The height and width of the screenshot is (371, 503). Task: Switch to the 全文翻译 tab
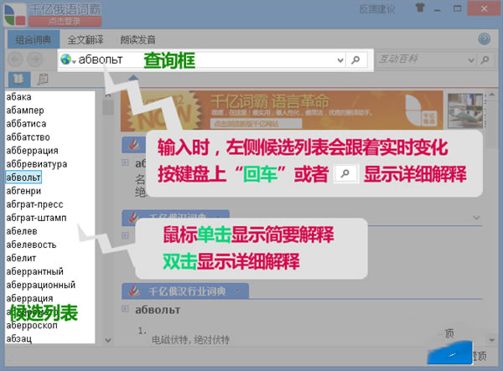click(x=86, y=39)
